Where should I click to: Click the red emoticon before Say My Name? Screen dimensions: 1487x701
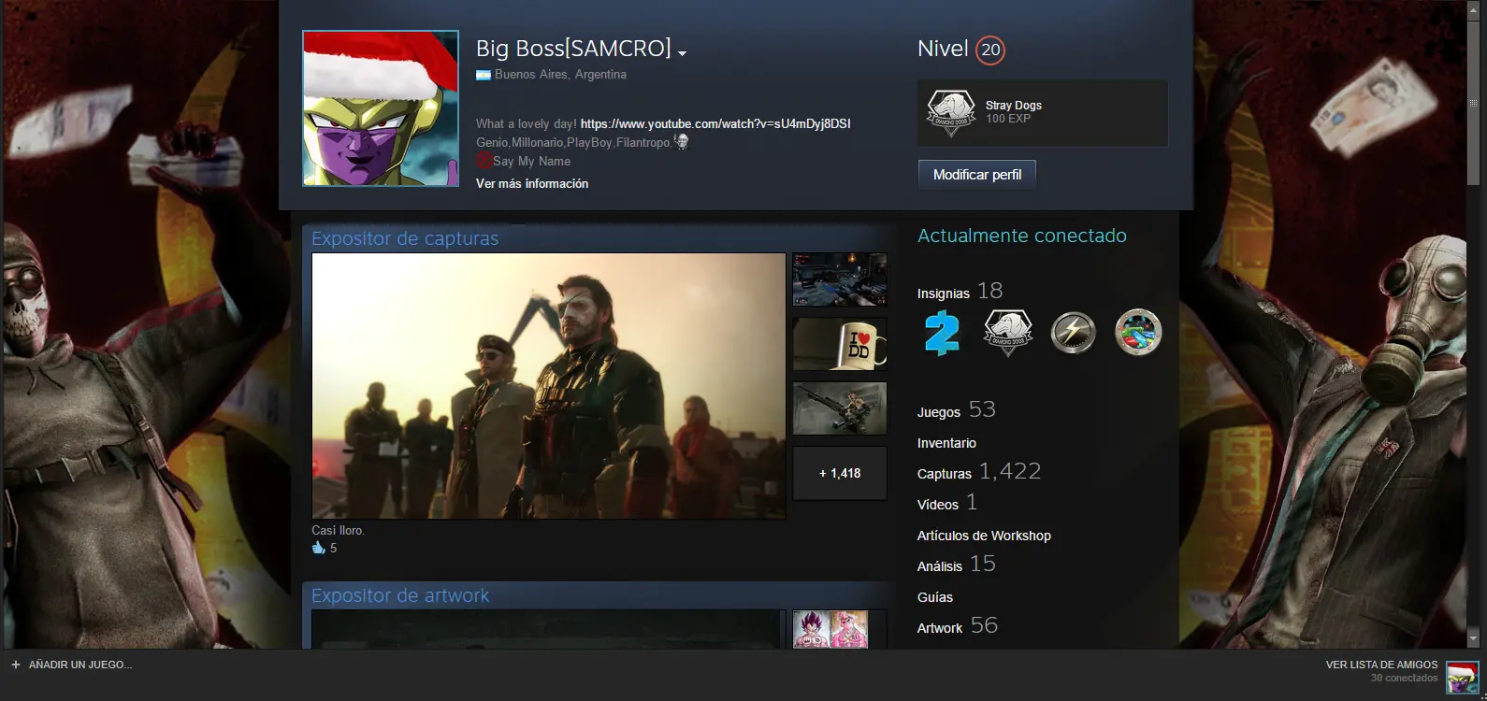(x=484, y=161)
